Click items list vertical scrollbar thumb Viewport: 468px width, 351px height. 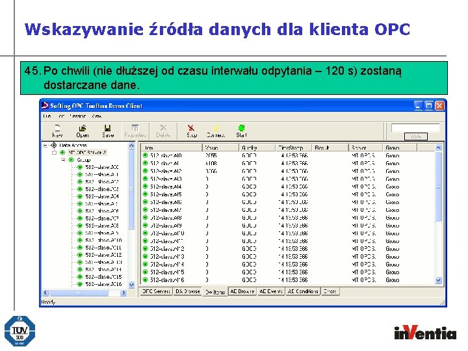click(438, 187)
